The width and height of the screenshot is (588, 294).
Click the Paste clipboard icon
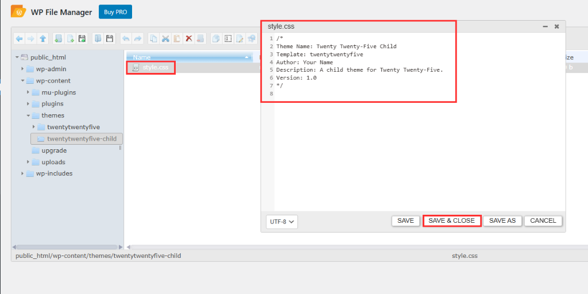pos(177,38)
